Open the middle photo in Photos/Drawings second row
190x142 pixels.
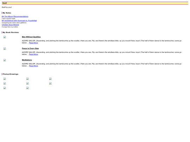28,83
